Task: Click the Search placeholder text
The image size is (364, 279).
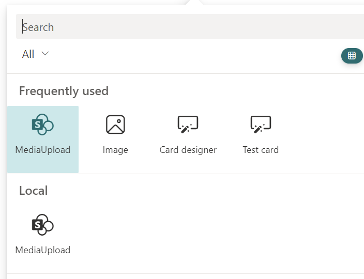Action: point(38,27)
